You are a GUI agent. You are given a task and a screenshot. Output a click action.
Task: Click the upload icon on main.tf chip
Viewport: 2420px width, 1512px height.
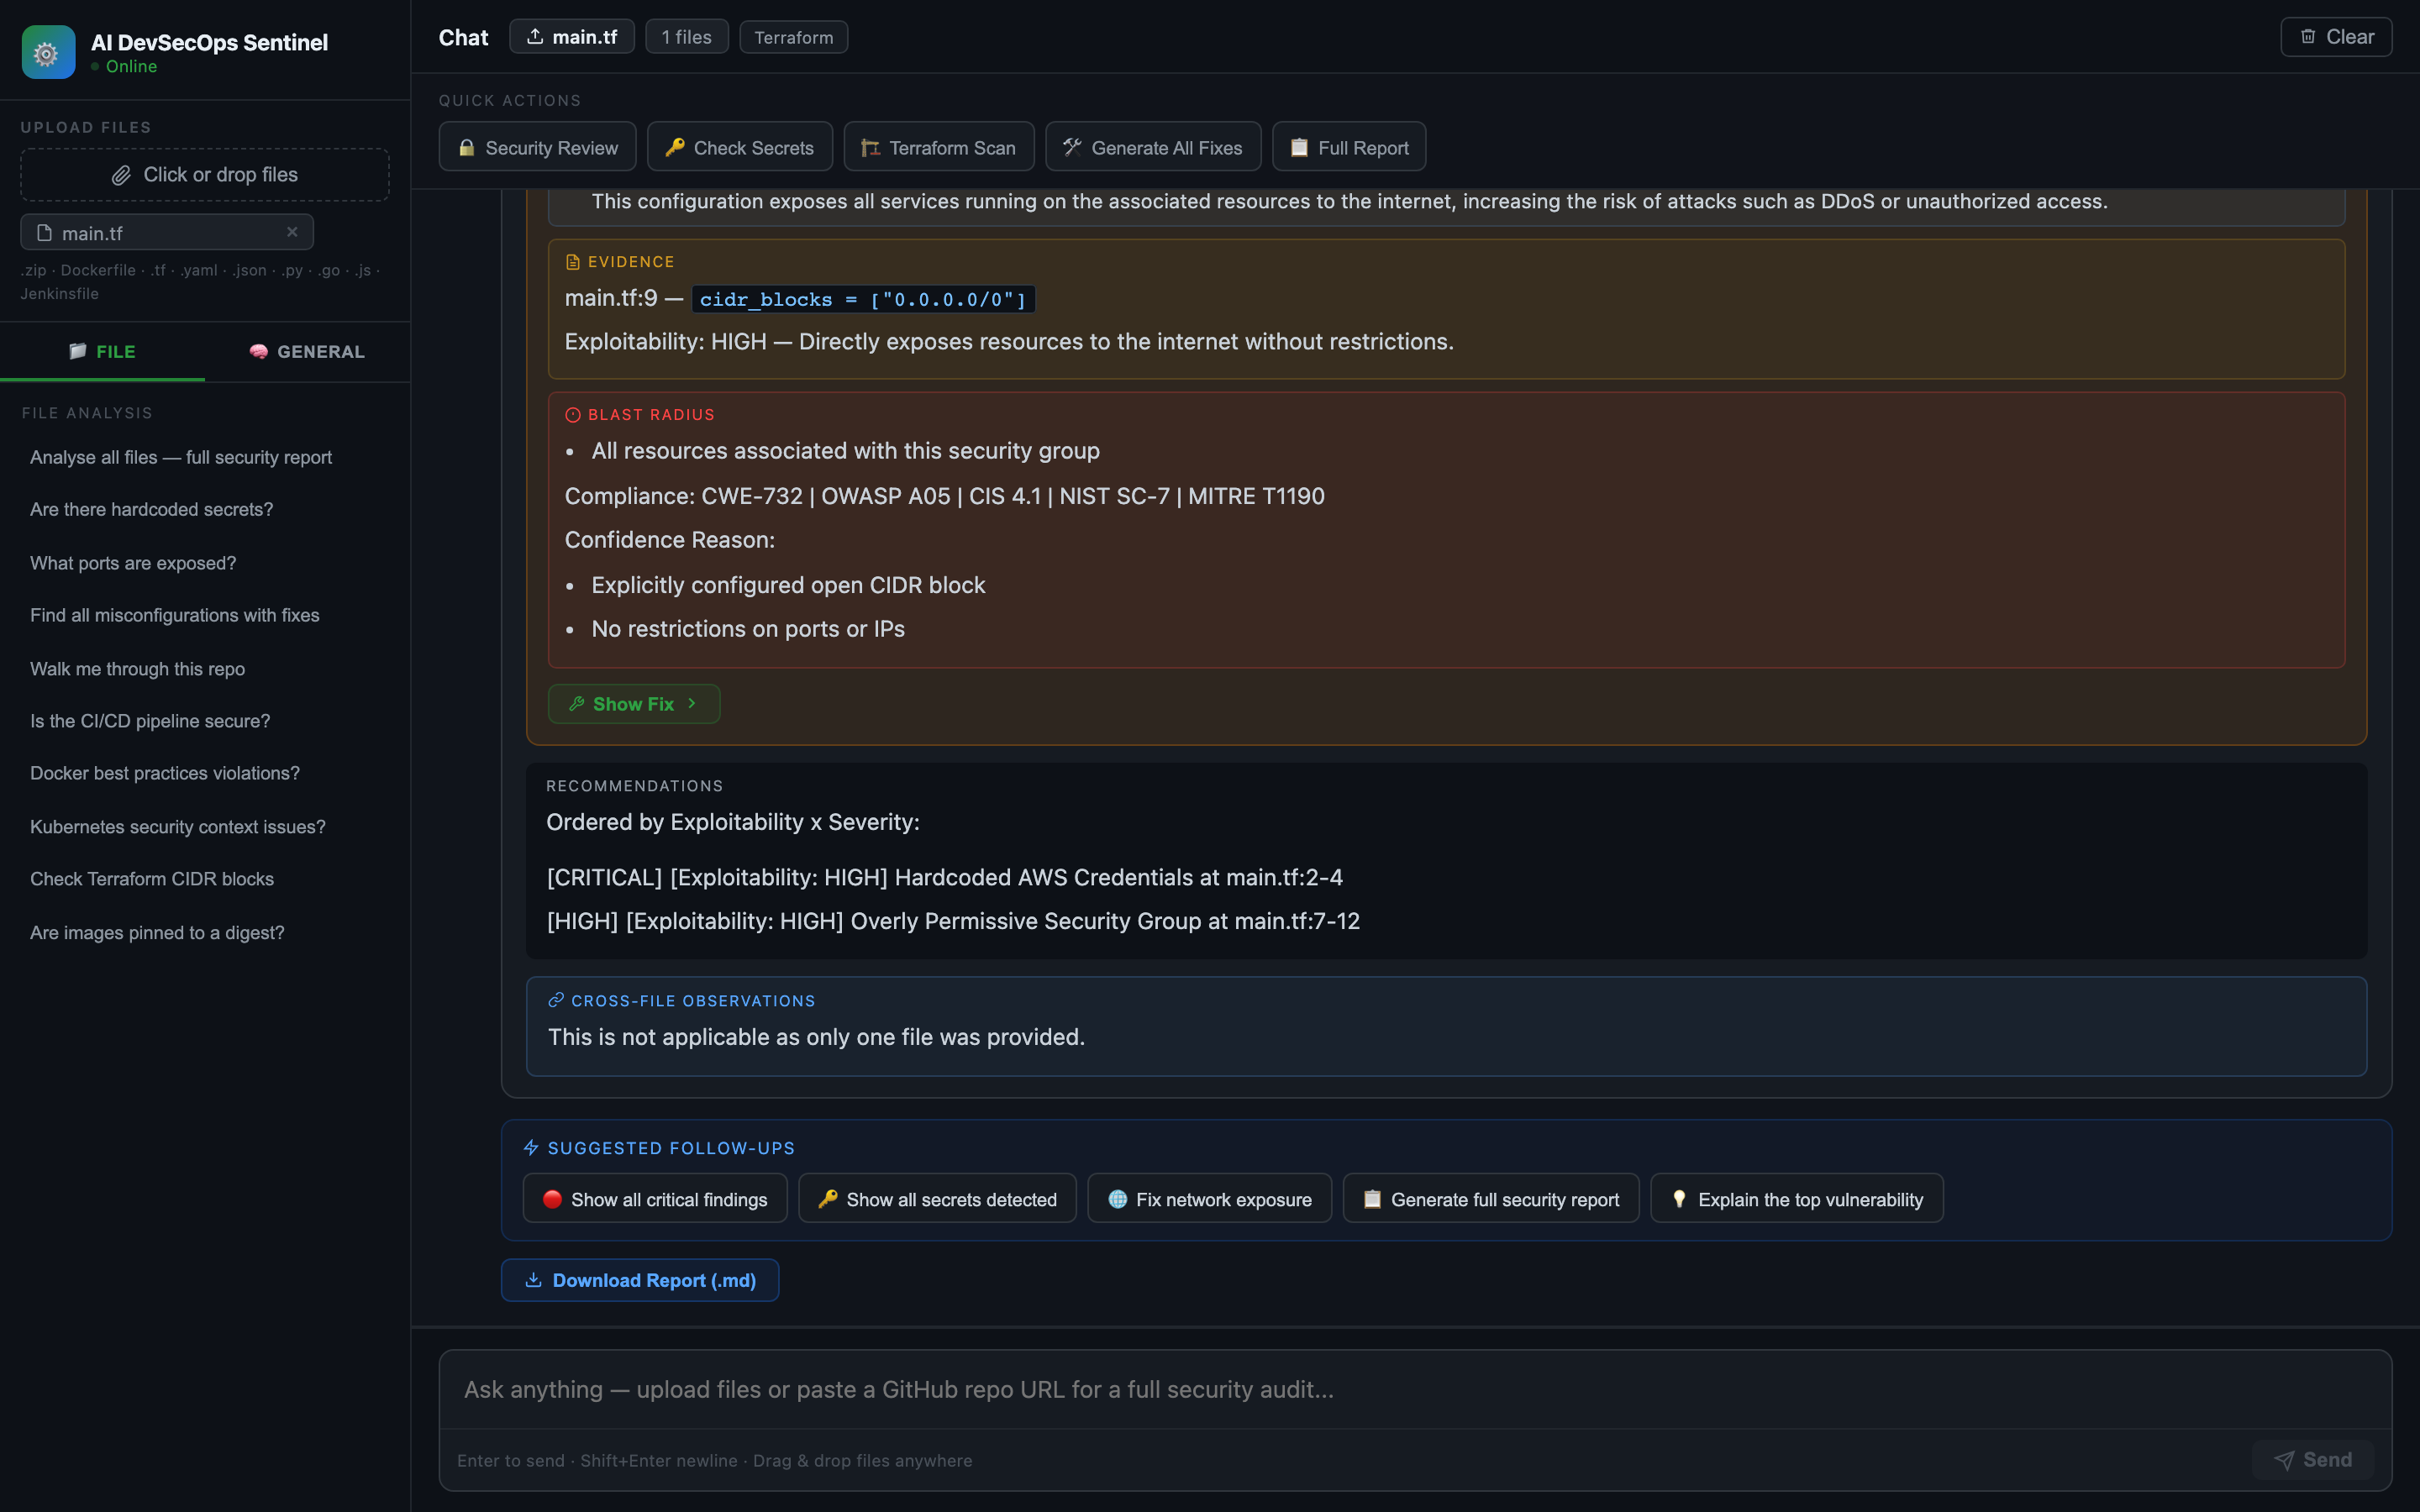click(535, 37)
